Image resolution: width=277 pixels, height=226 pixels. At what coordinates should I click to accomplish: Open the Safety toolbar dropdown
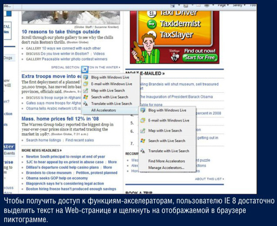click(239, 6)
